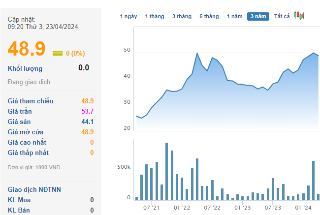This screenshot has height=215, width=320.
Task: Switch chart to candlestick view
Action: coord(299,16)
